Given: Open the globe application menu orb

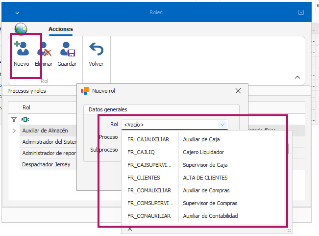Looking at the screenshot, I should click(21, 29).
